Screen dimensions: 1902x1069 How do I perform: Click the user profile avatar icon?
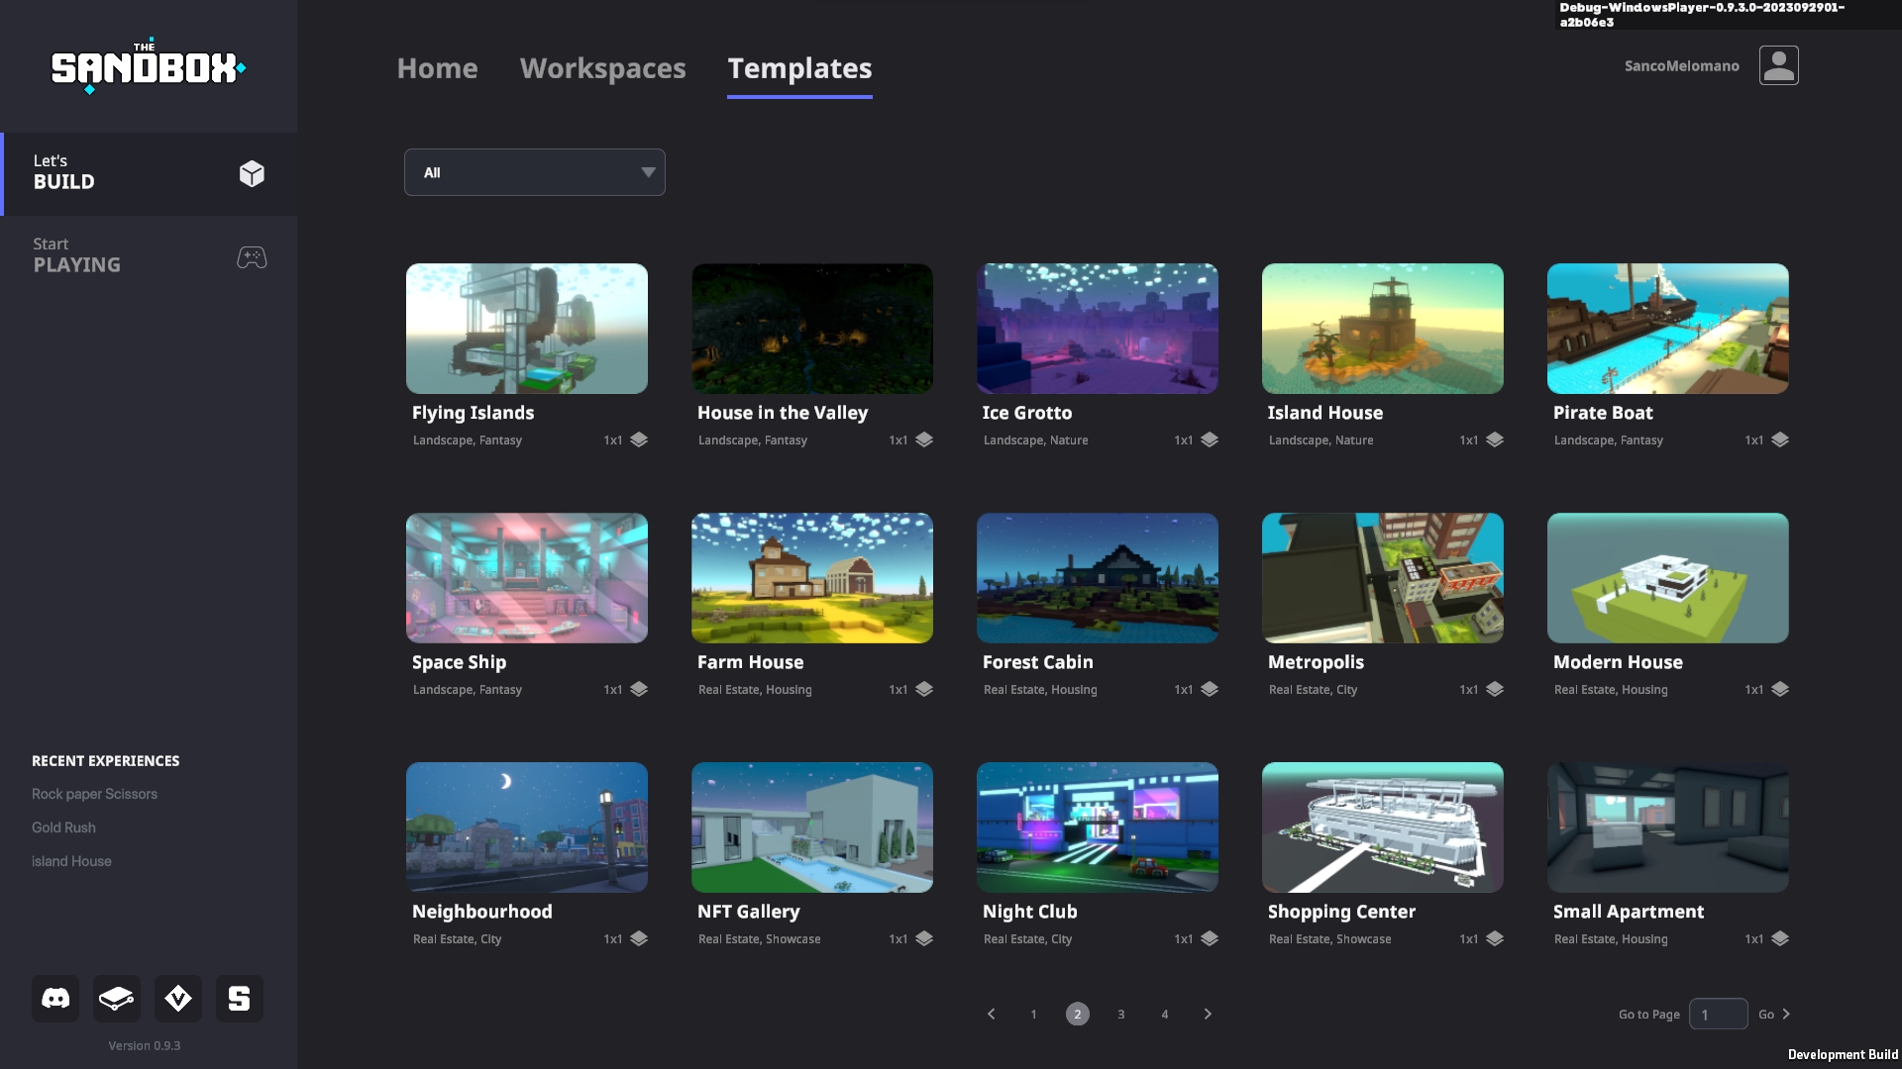(x=1778, y=65)
